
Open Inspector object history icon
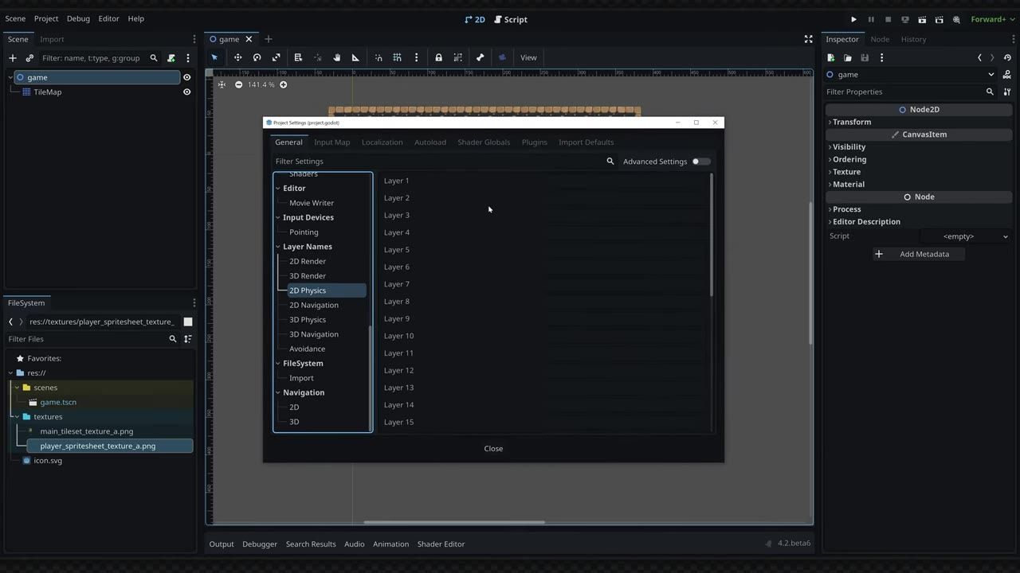click(1007, 57)
